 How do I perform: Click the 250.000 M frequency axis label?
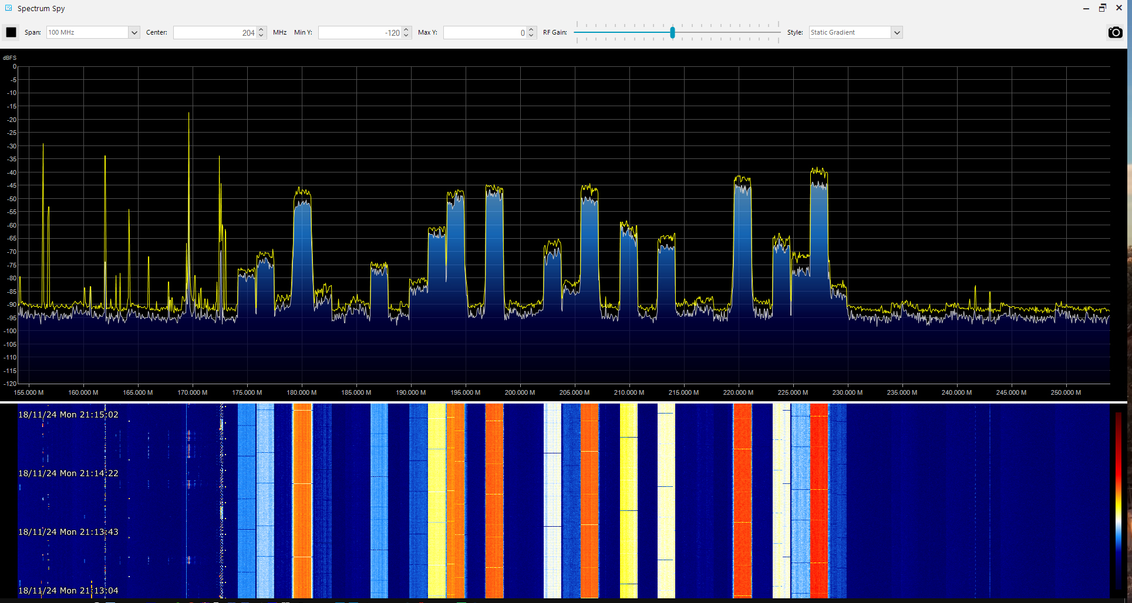coord(1066,392)
